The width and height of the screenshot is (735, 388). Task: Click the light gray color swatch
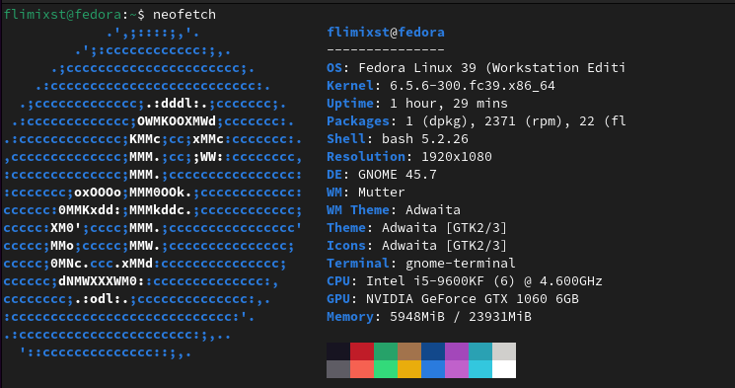(x=504, y=351)
